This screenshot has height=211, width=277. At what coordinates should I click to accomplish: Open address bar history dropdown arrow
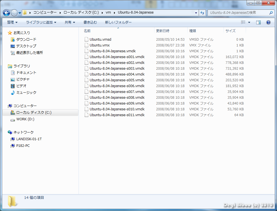pos(196,13)
